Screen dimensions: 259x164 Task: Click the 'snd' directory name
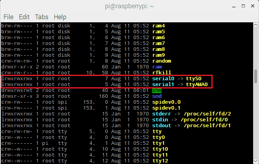[157, 96]
